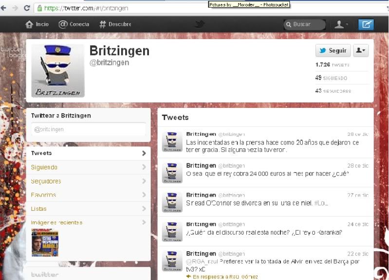
Task: Click the @RGA_raul mention in the last tweet
Action: [x=202, y=261]
